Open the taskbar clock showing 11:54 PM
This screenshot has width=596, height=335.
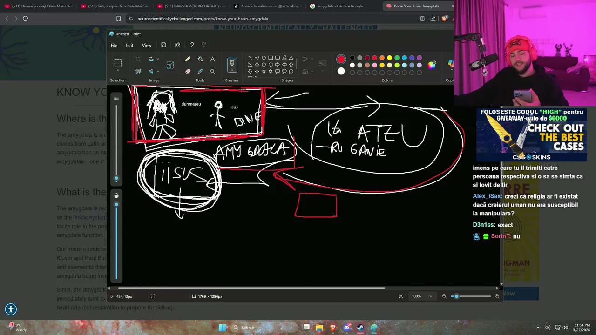tap(582, 328)
